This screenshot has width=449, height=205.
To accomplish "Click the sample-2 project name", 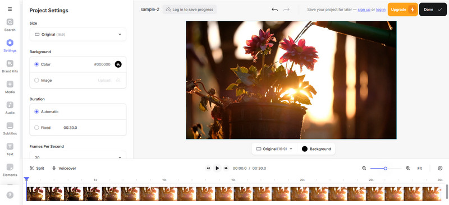I will click(150, 10).
